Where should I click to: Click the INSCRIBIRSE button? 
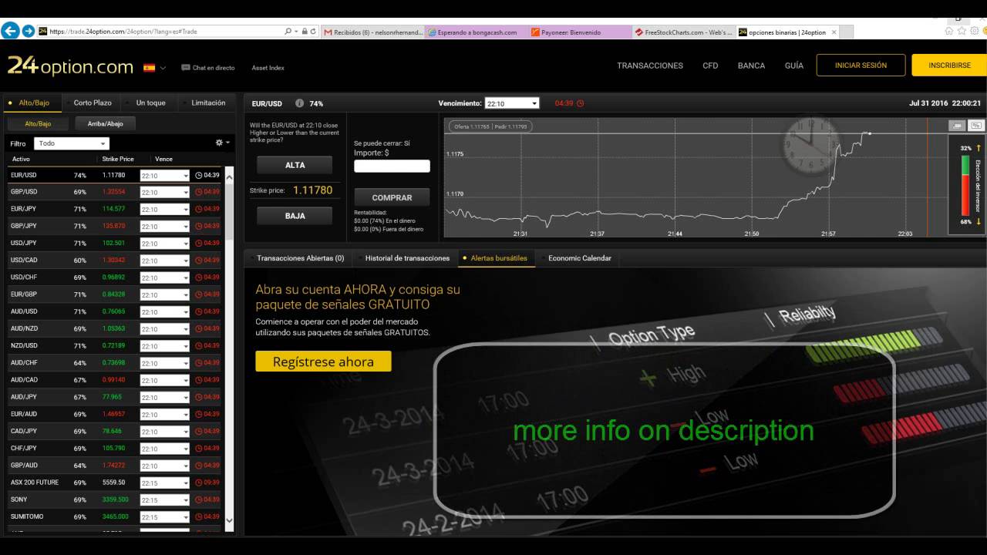click(949, 66)
